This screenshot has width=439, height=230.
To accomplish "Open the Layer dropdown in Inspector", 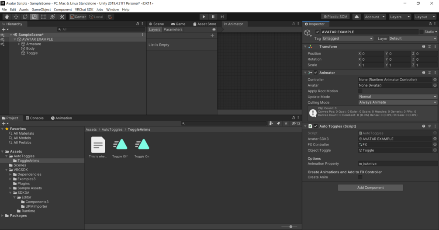I will coord(413,38).
